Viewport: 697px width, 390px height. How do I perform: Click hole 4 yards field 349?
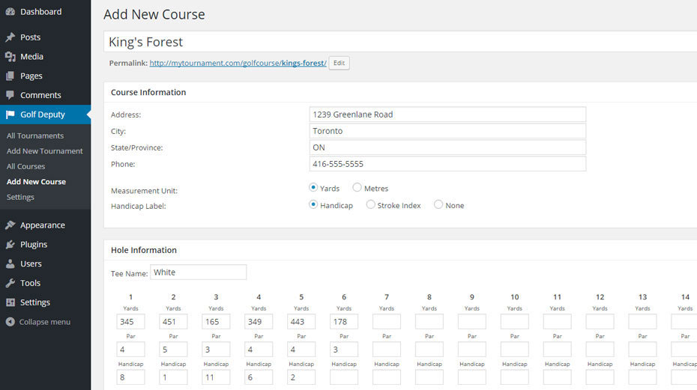pos(259,322)
